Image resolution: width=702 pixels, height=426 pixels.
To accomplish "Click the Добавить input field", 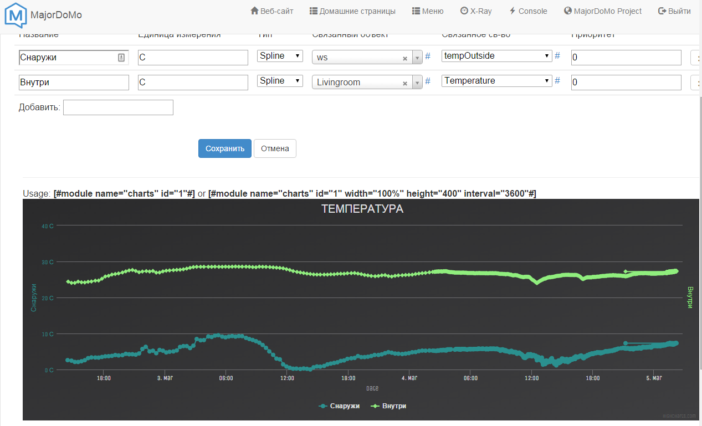I will point(118,107).
